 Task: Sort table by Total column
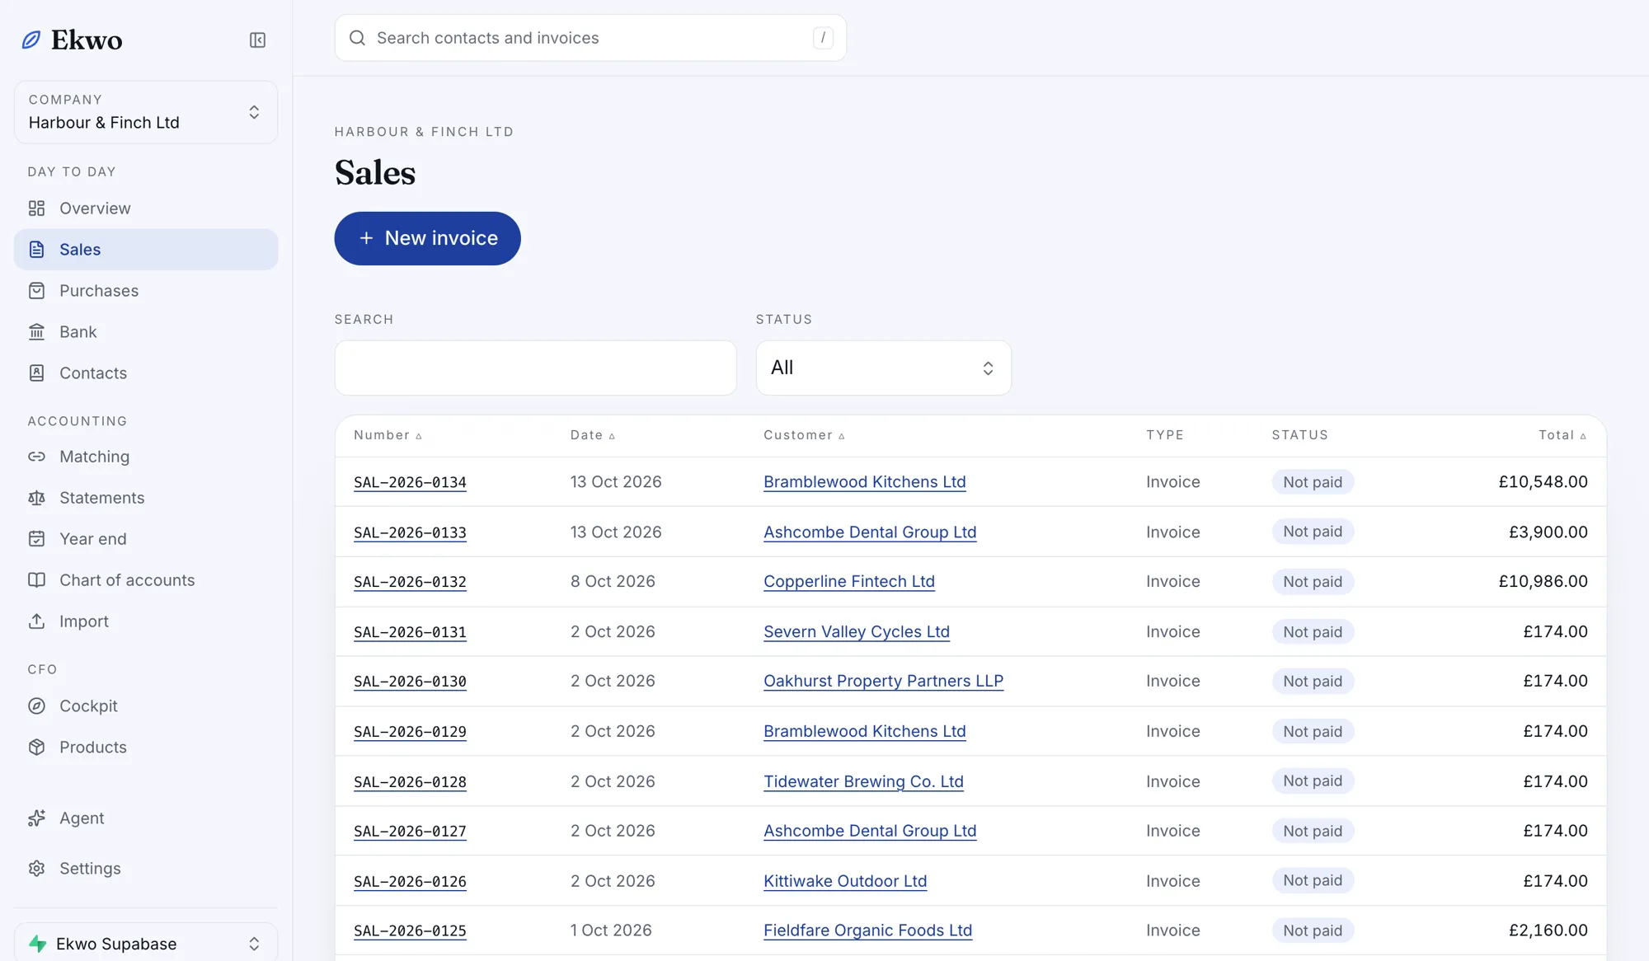[1562, 435]
